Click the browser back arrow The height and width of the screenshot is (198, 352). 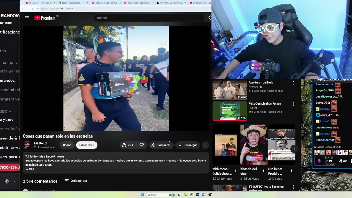coord(23,9)
